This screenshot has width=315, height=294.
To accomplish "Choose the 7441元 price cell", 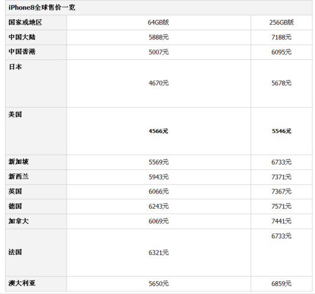I will (x=281, y=221).
